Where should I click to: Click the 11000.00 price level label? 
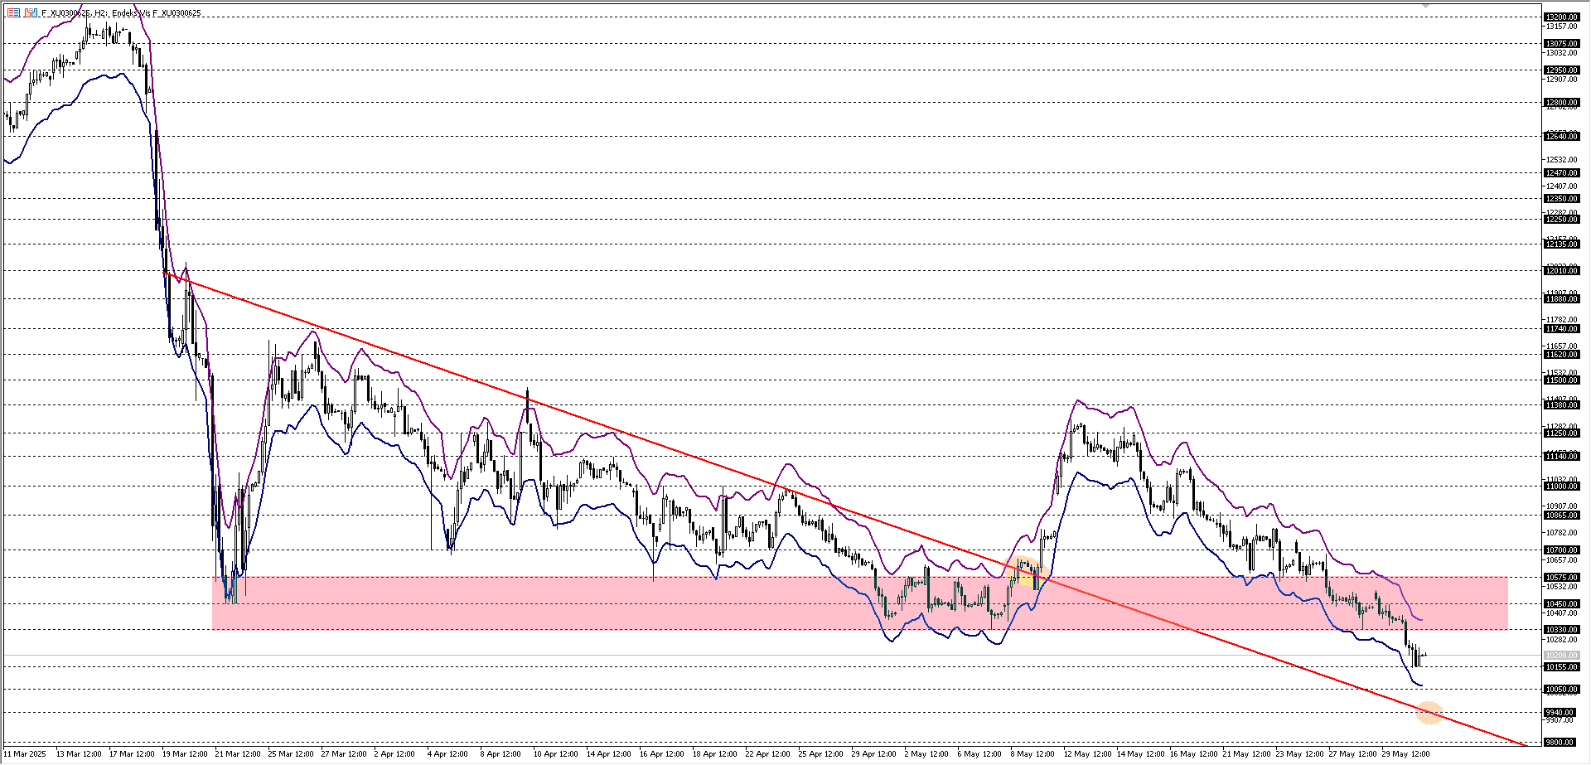tap(1562, 486)
